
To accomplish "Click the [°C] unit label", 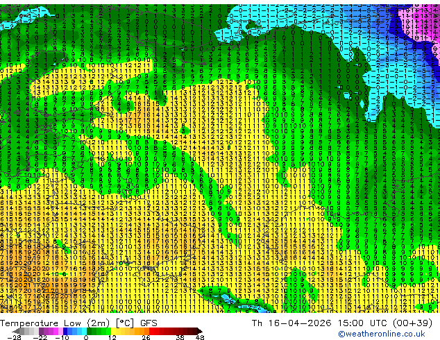I will (125, 323).
